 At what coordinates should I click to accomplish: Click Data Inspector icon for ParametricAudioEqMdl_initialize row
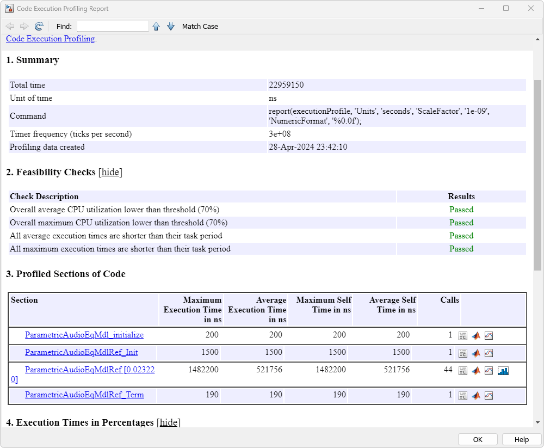pyautogui.click(x=489, y=336)
